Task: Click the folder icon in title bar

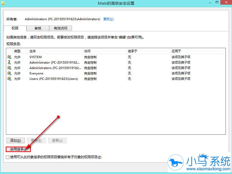Action: click(3, 3)
